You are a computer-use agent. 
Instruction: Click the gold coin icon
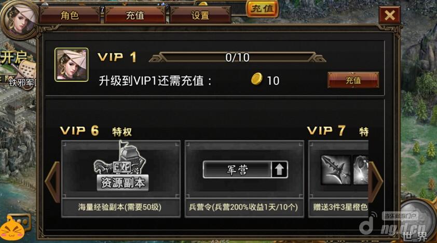point(257,79)
